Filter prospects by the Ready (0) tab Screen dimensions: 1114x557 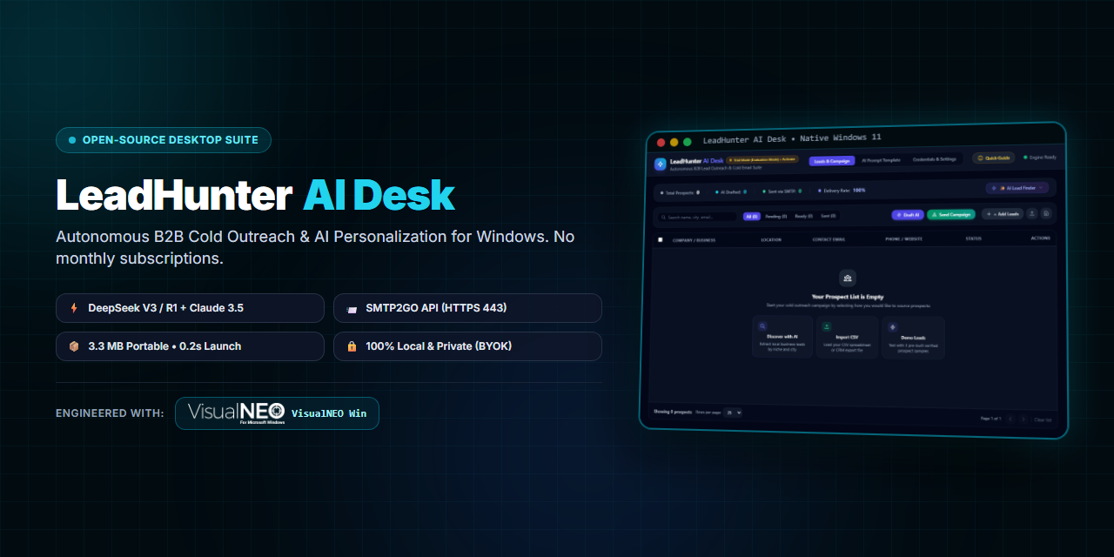point(803,216)
